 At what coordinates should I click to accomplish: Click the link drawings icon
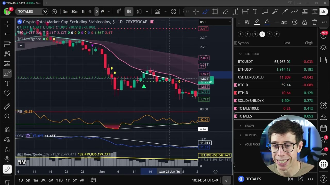[7, 169]
